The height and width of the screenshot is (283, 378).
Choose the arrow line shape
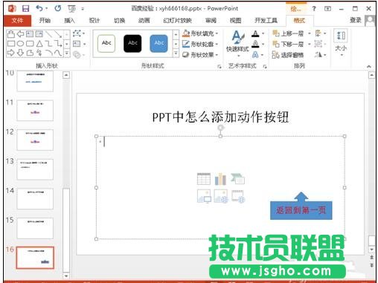click(58, 34)
